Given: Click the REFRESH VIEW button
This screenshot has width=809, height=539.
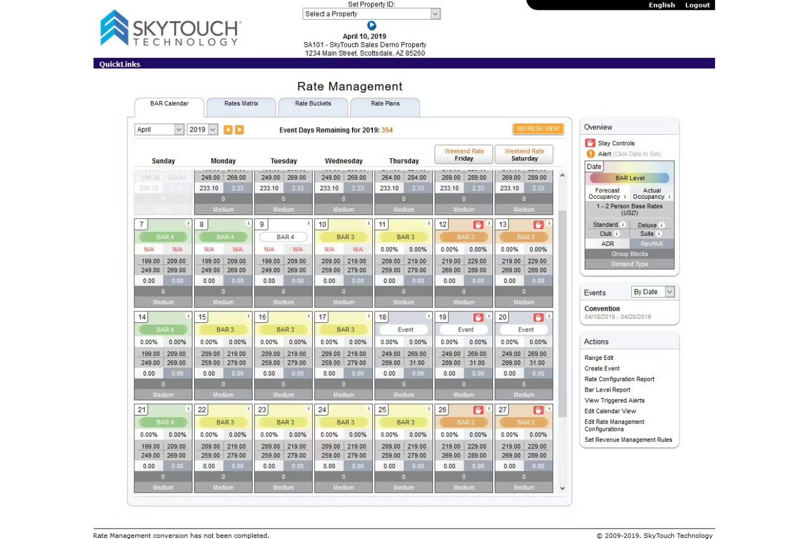Looking at the screenshot, I should pos(538,129).
